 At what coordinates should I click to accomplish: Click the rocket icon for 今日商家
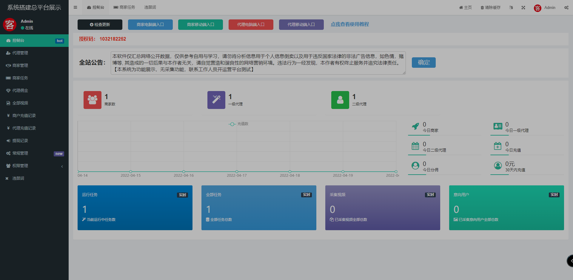[x=415, y=127]
